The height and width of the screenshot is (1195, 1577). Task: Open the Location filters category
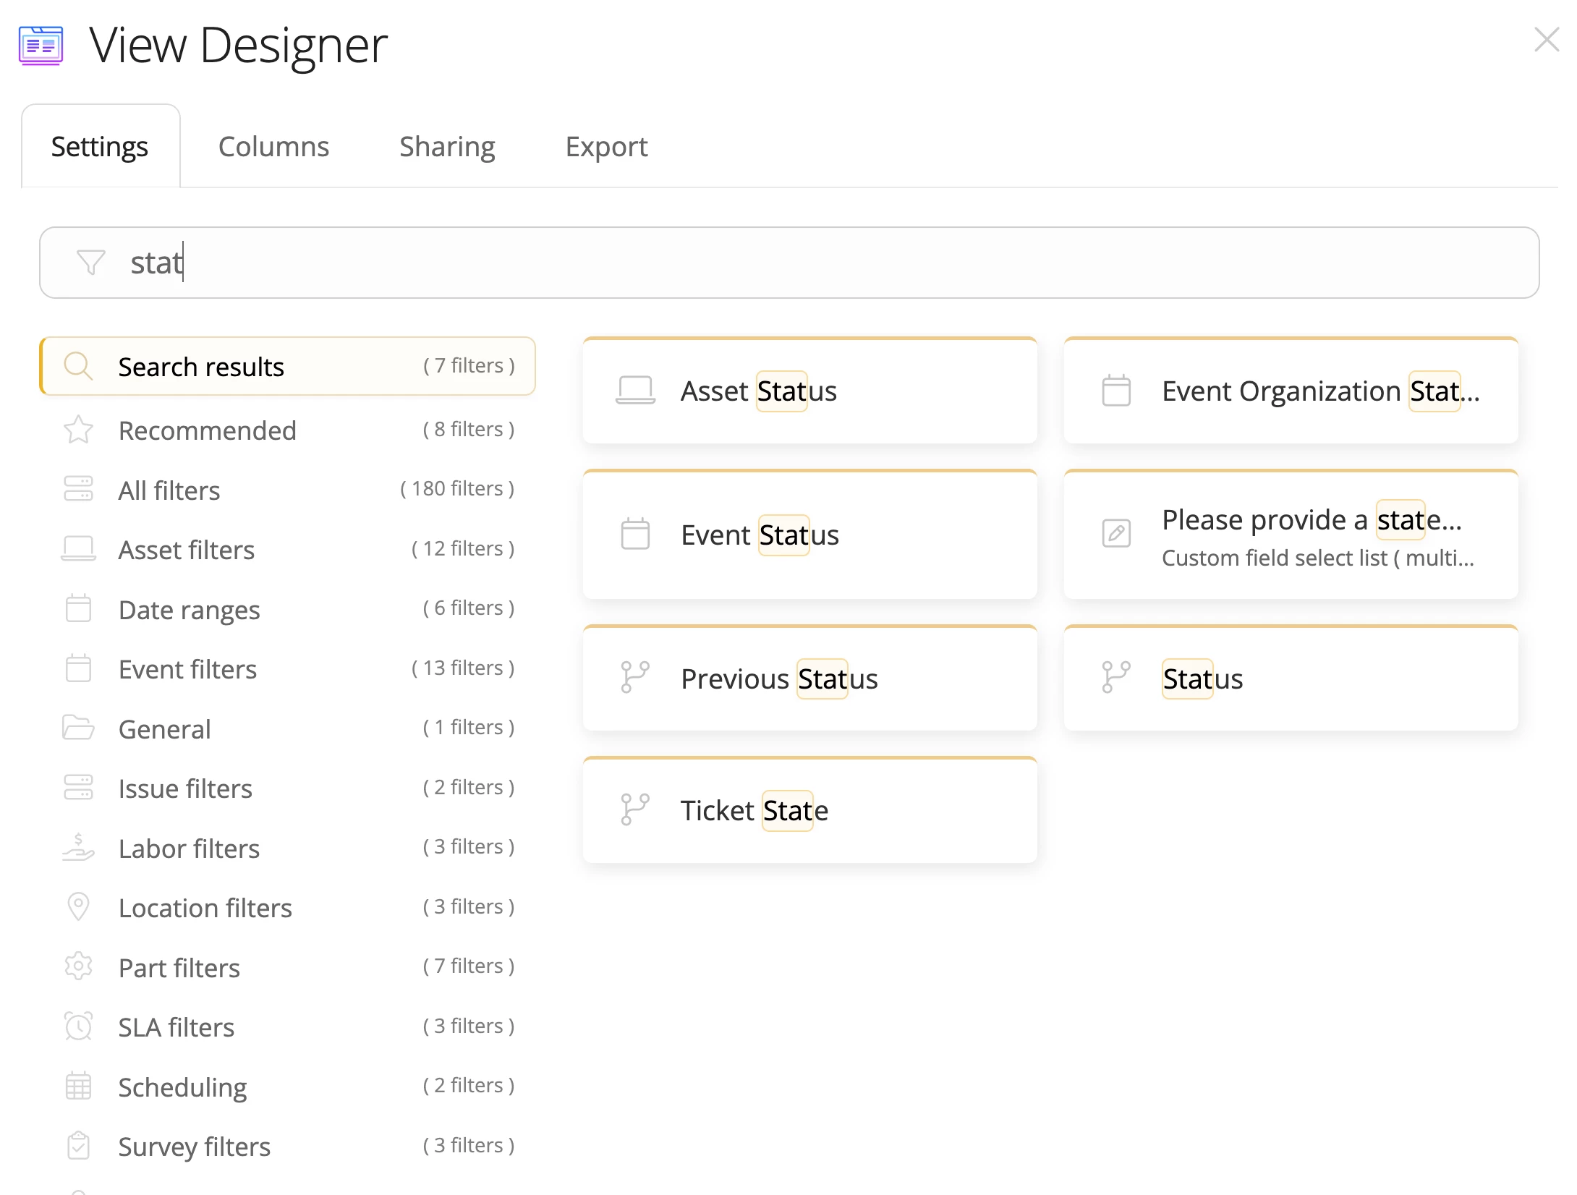tap(287, 908)
